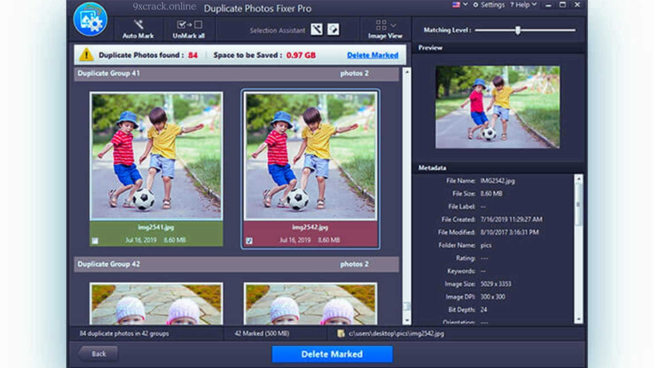Viewport: 654px width, 368px height.
Task: Click the '42 Marked (500 MB)' status text
Action: pyautogui.click(x=262, y=334)
